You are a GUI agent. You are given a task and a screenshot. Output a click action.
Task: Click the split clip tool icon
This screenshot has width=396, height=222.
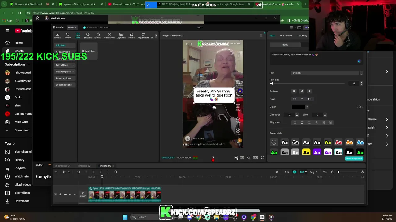(x=93, y=172)
